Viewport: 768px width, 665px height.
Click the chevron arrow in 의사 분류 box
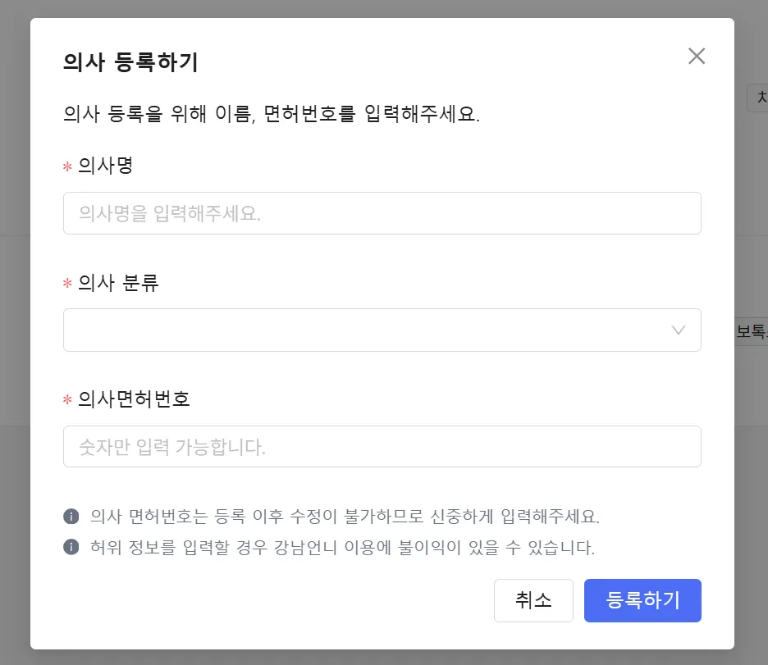pyautogui.click(x=678, y=330)
